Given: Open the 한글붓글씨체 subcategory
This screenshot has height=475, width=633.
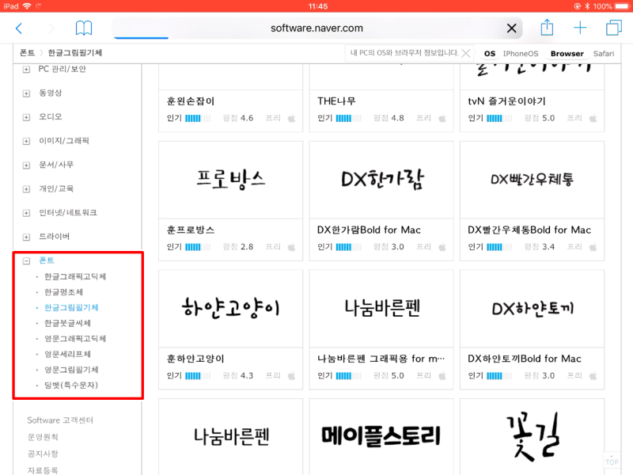Looking at the screenshot, I should click(x=67, y=323).
